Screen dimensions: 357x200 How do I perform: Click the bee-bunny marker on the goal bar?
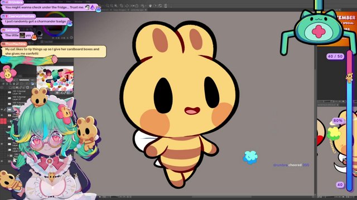coord(349,78)
